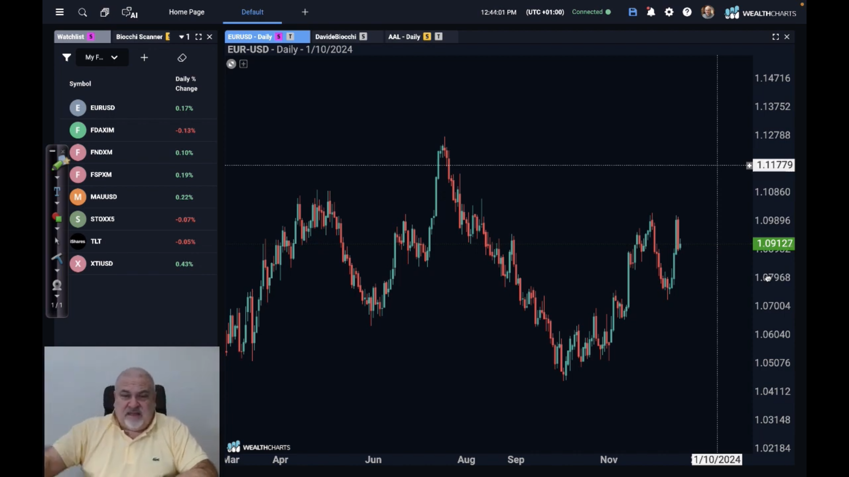The image size is (849, 477).
Task: Select the Text annotation tool
Action: click(x=57, y=191)
